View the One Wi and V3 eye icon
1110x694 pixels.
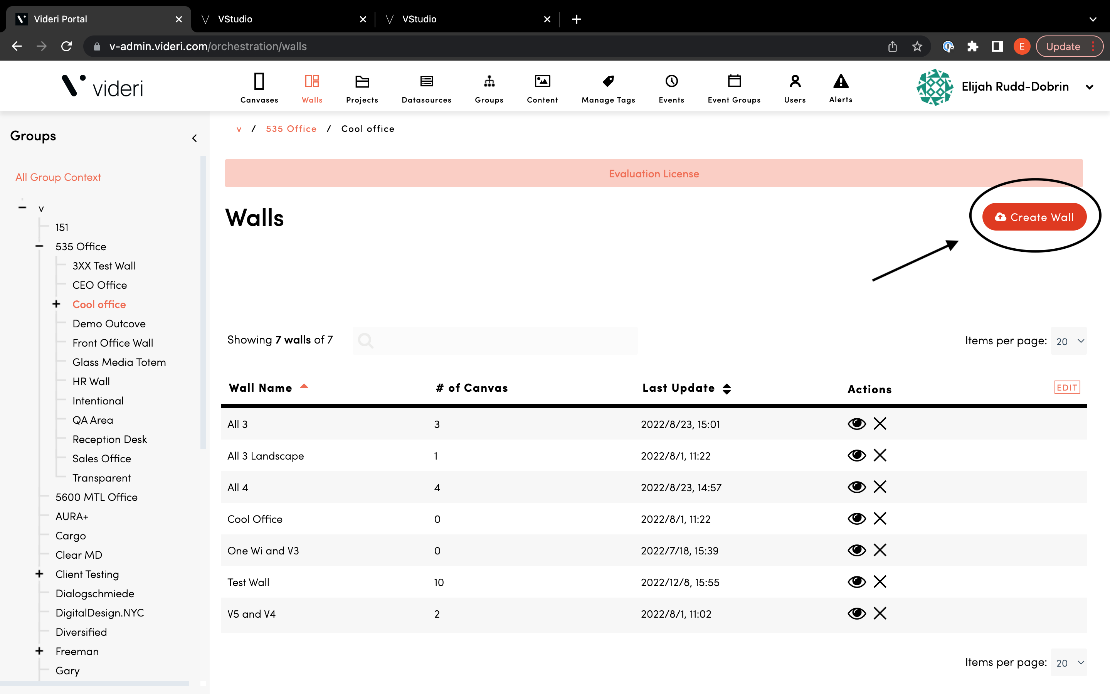[x=856, y=550]
